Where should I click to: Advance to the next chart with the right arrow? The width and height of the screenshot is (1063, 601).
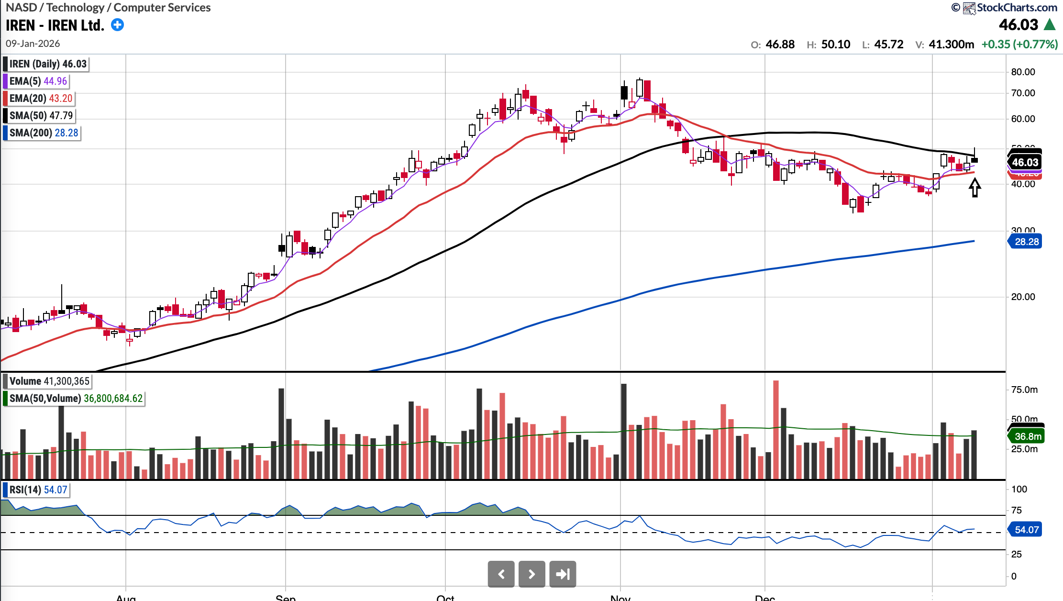pyautogui.click(x=531, y=574)
